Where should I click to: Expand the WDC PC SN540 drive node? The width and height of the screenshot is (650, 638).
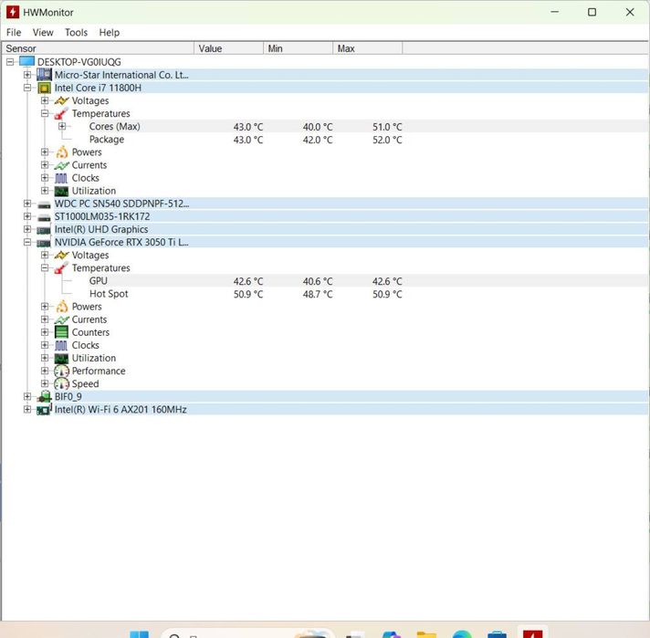pos(27,204)
